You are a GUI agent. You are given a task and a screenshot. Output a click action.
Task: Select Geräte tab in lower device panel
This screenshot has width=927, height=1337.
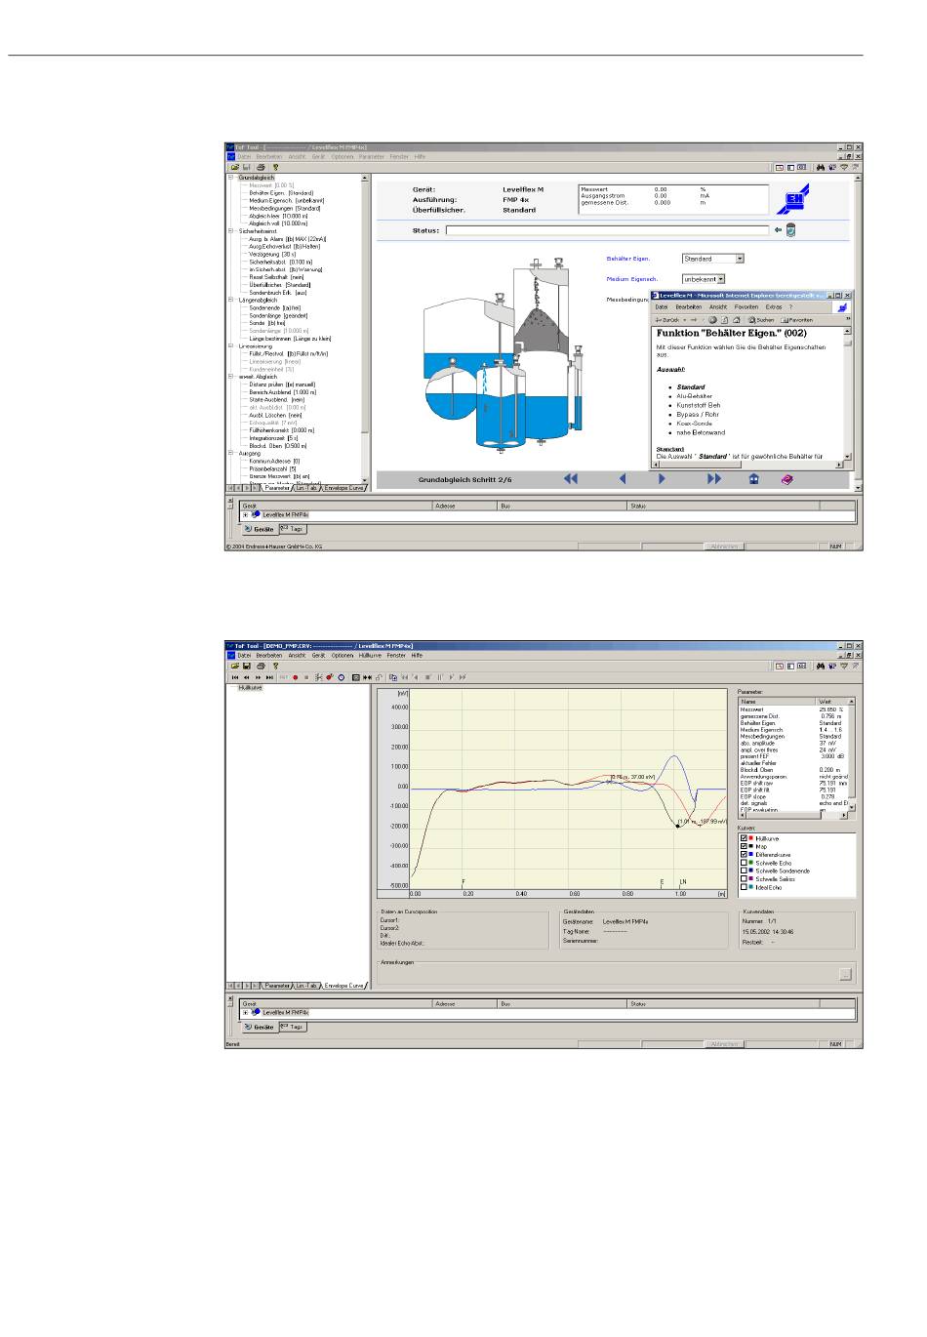pyautogui.click(x=261, y=1027)
